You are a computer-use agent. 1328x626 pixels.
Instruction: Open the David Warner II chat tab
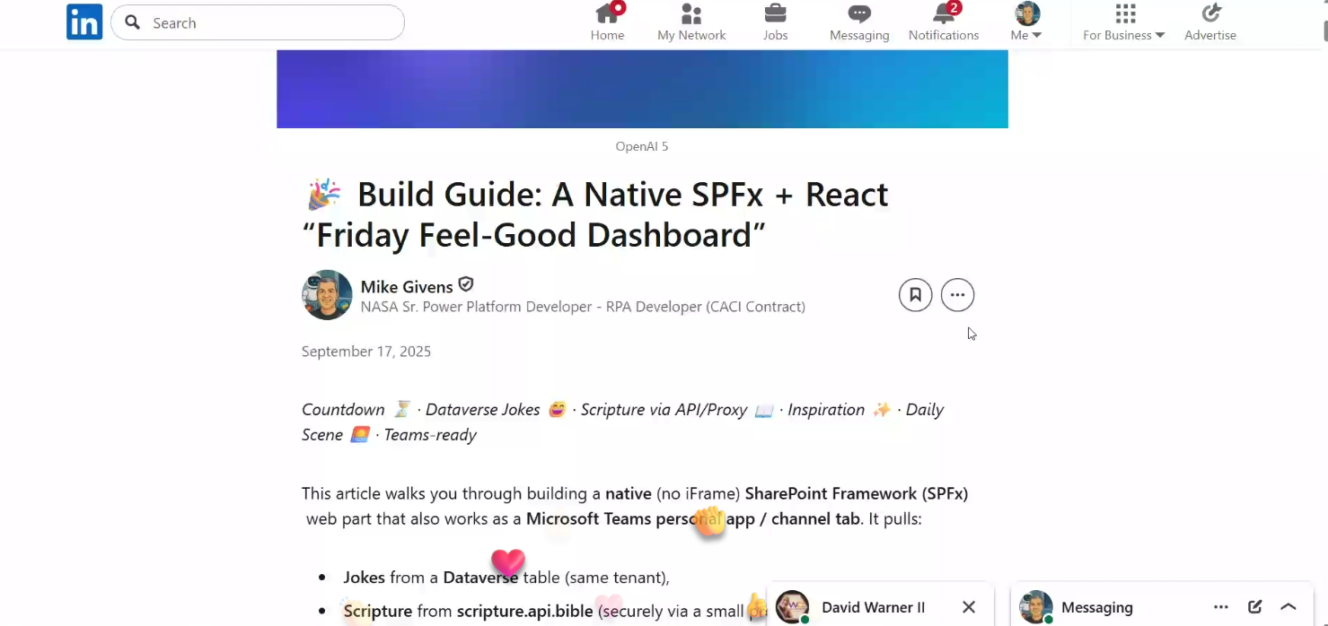pos(871,607)
